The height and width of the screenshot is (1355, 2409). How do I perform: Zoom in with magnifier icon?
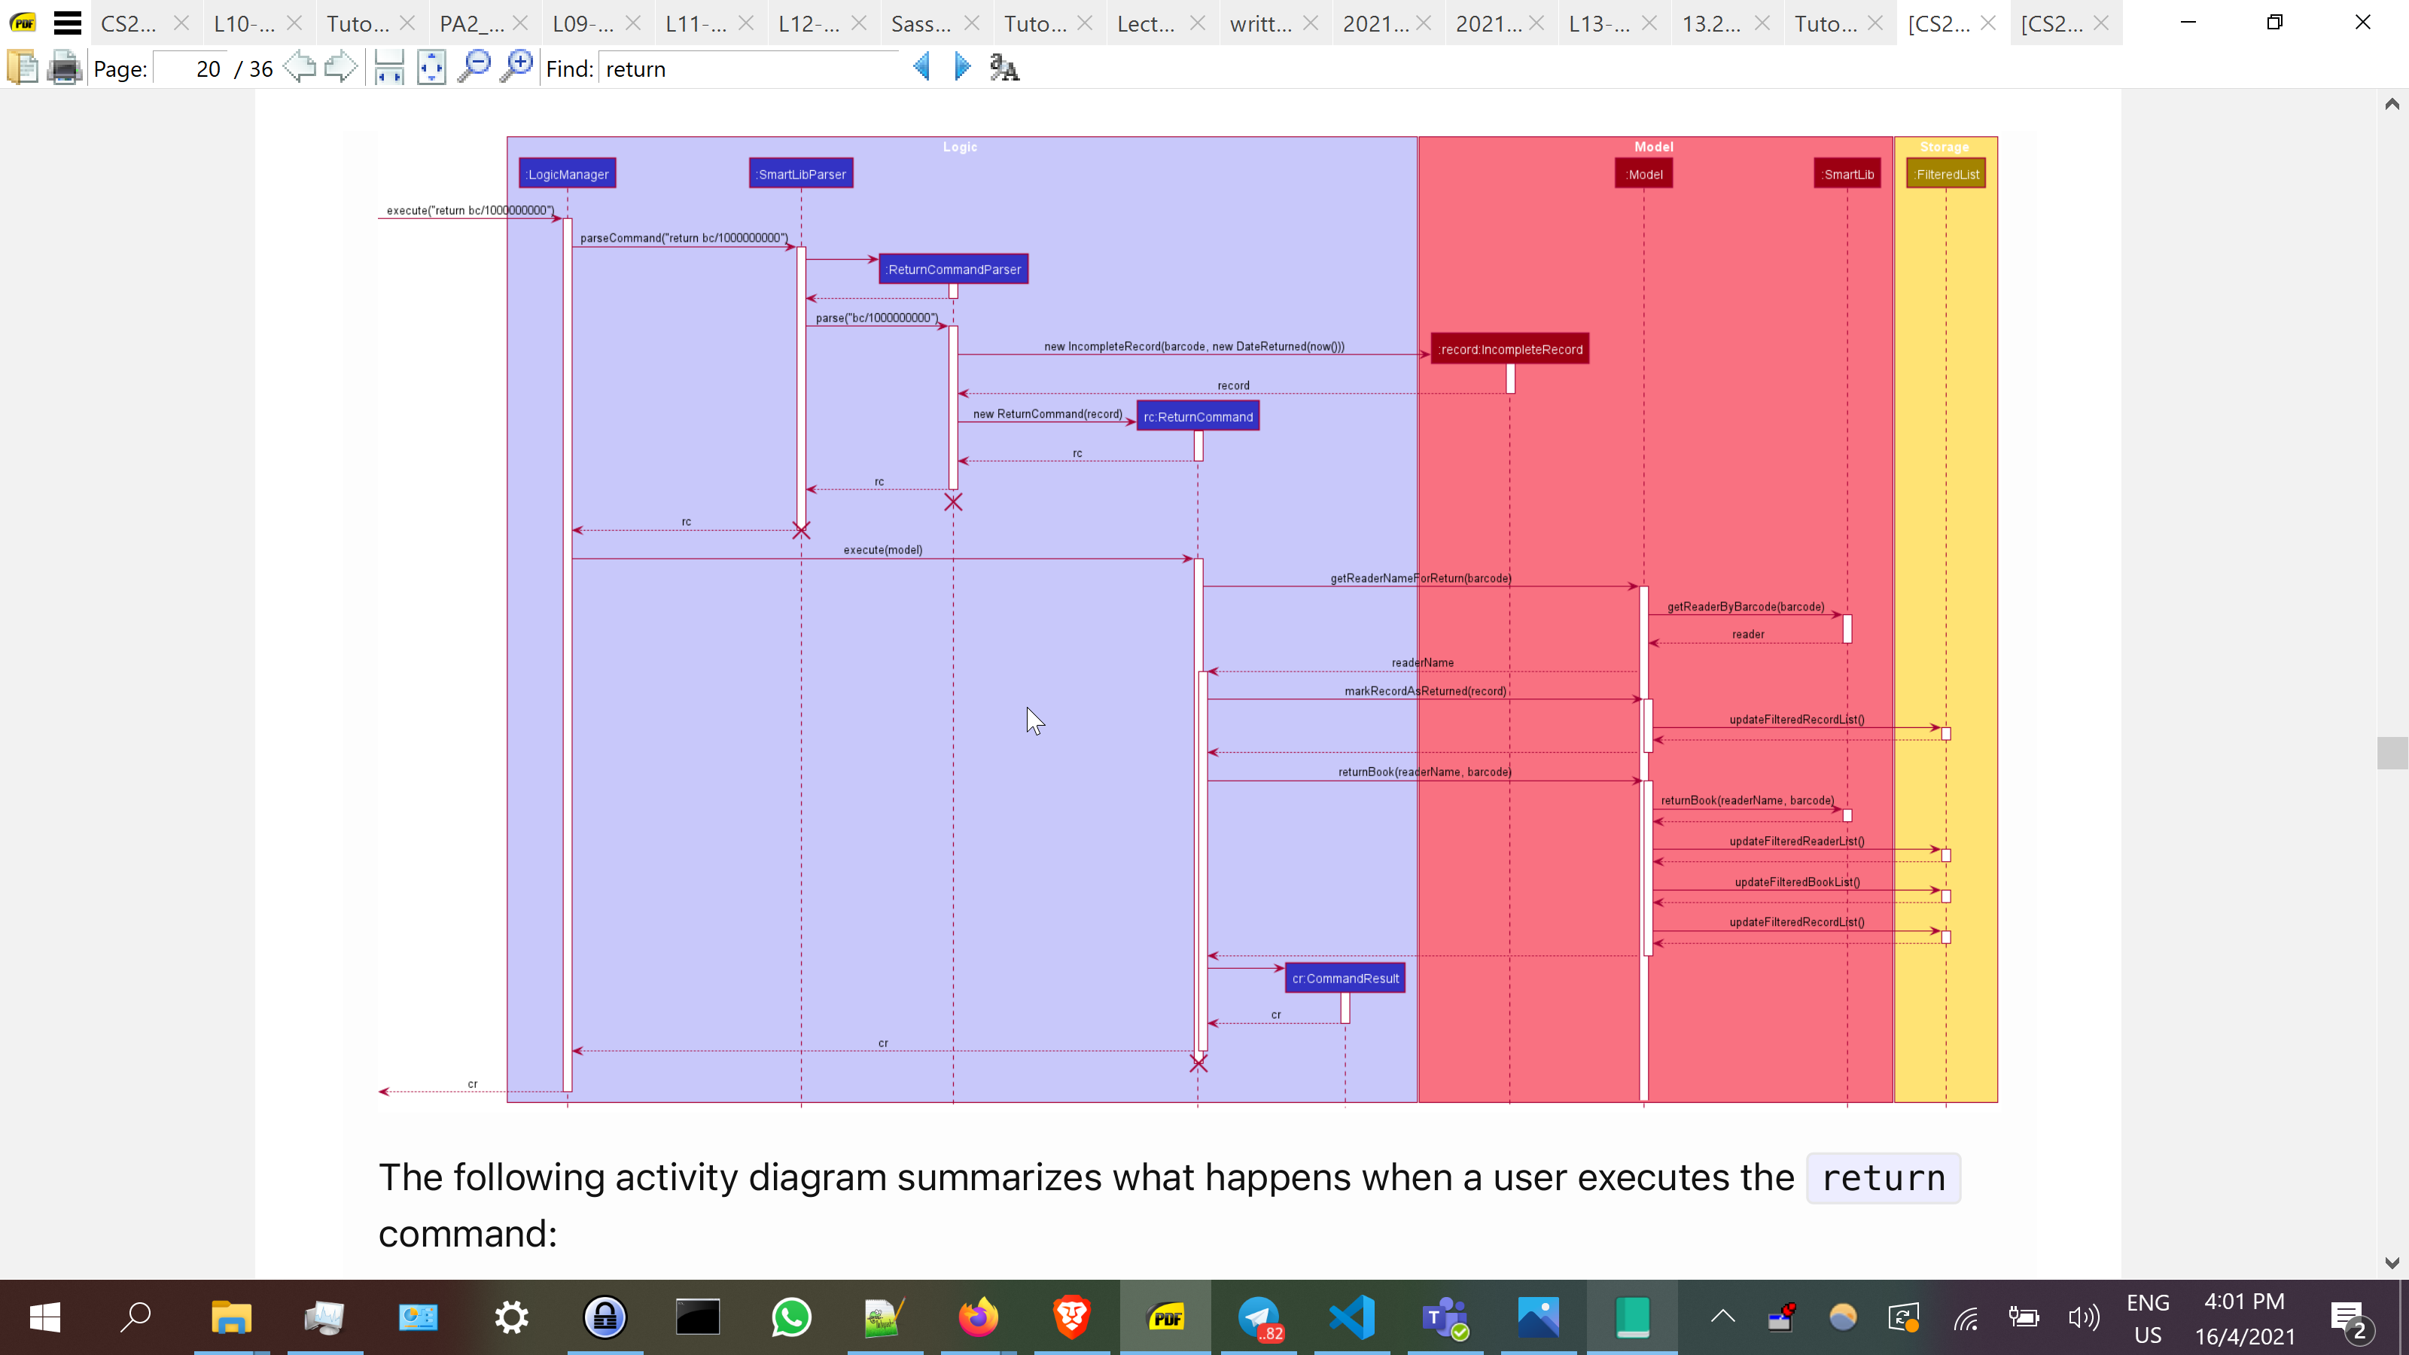click(516, 67)
